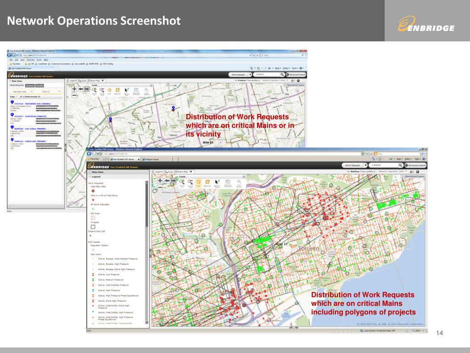Click the minus zoom button on front map
Viewport: 470px width, 353px height.
pos(160,188)
